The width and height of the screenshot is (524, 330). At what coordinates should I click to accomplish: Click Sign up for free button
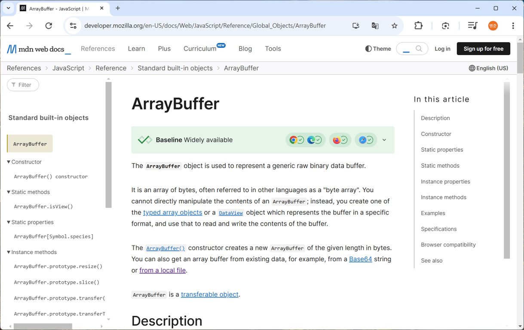click(x=483, y=49)
